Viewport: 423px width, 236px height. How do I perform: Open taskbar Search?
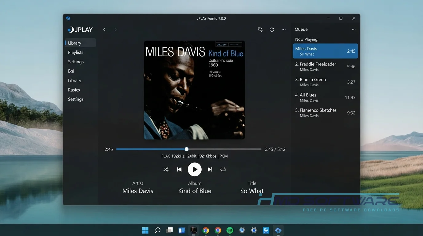[x=157, y=230]
